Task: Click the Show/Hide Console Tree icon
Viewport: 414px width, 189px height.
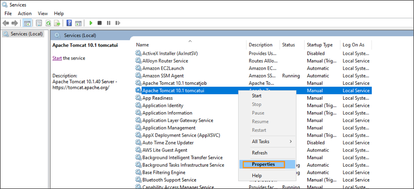Action: click(27, 23)
